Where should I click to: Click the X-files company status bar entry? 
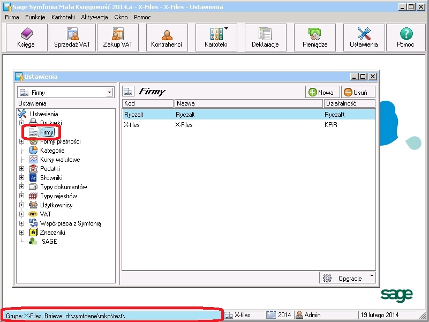tap(244, 315)
